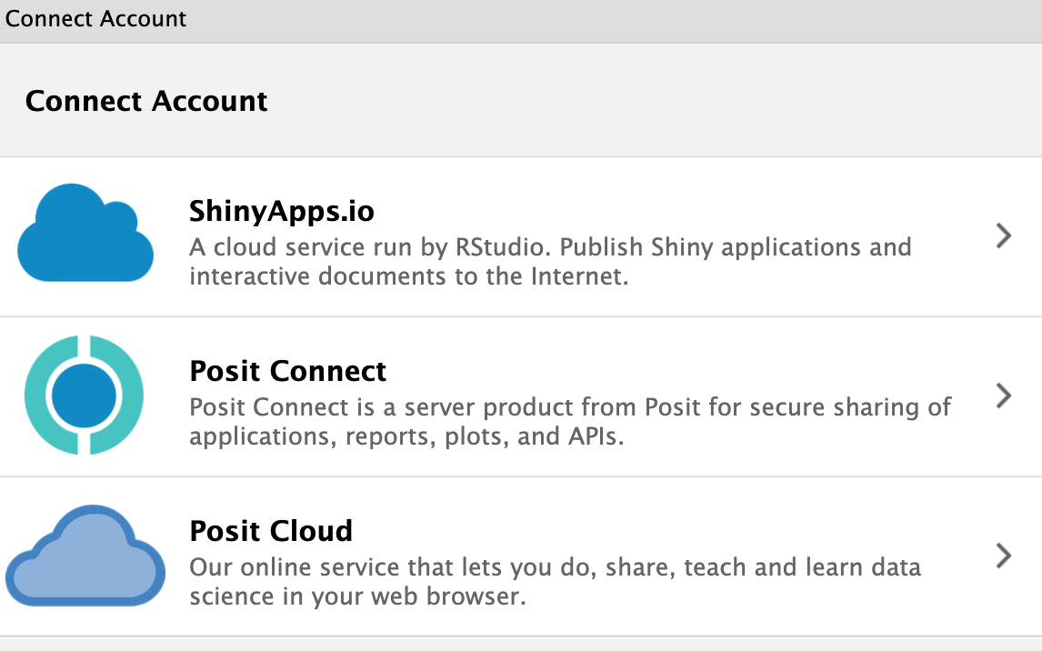Expand the ShinyApps.io row using its chevron

[x=1004, y=235]
